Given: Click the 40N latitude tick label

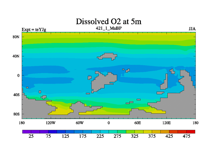Looking at the screenshot, I should (16, 56).
